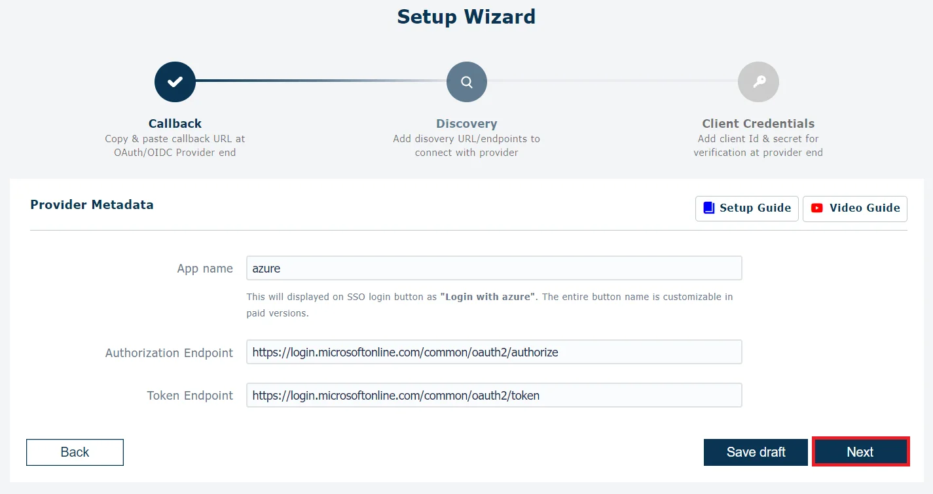Select the Client Credentials step label
This screenshot has height=494, width=933.
[x=758, y=124]
